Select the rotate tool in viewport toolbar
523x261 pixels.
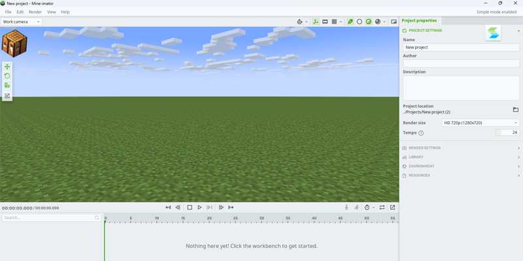coord(7,76)
